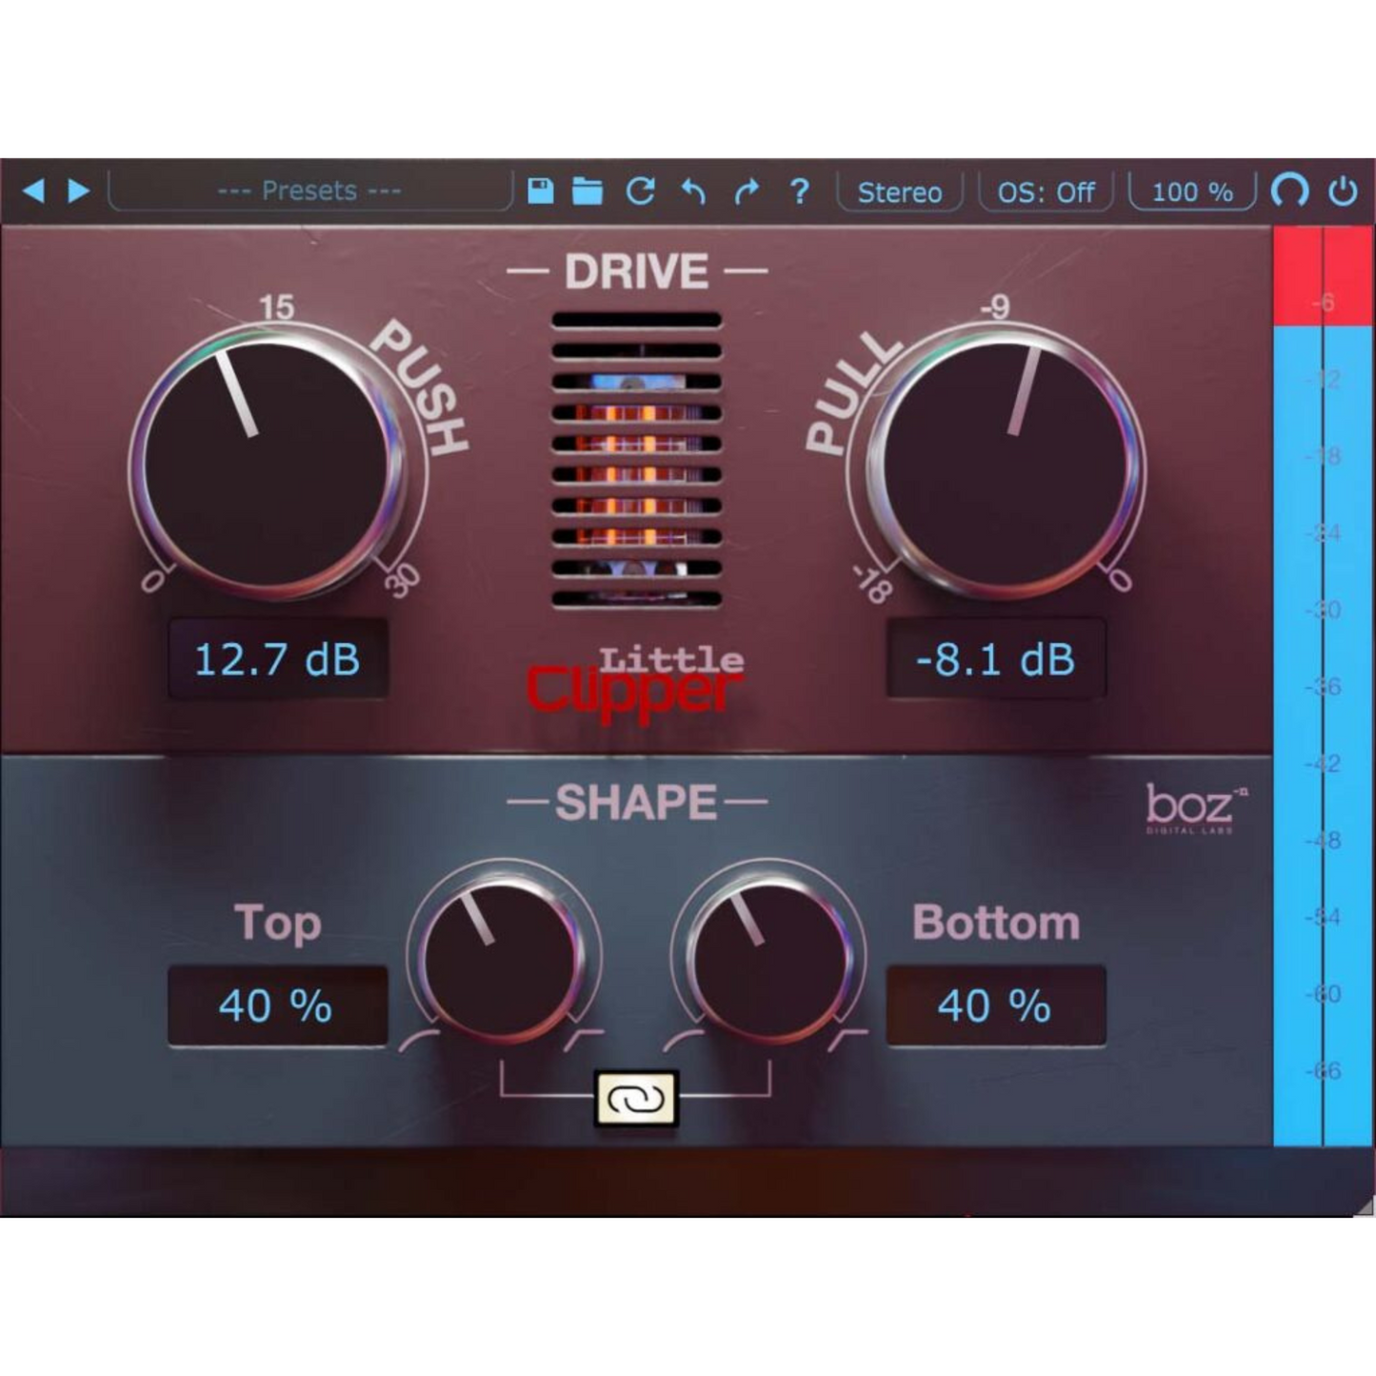Open the 100 % scale selector
The image size is (1376, 1376).
pos(1192,192)
